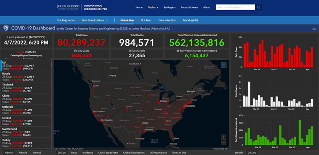Open the dashboard hamburger menu
Viewport: 319px width, 155px height.
314,28
